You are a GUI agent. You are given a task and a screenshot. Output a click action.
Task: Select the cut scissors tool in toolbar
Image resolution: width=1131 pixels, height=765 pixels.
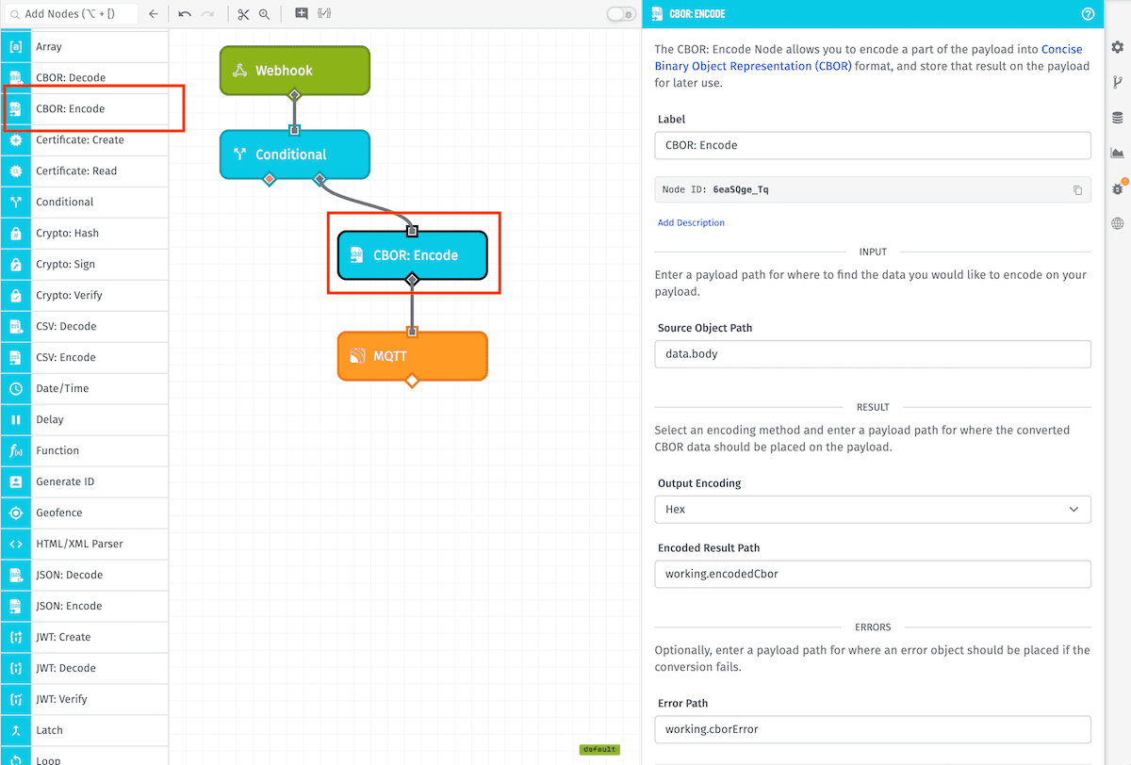[x=242, y=14]
